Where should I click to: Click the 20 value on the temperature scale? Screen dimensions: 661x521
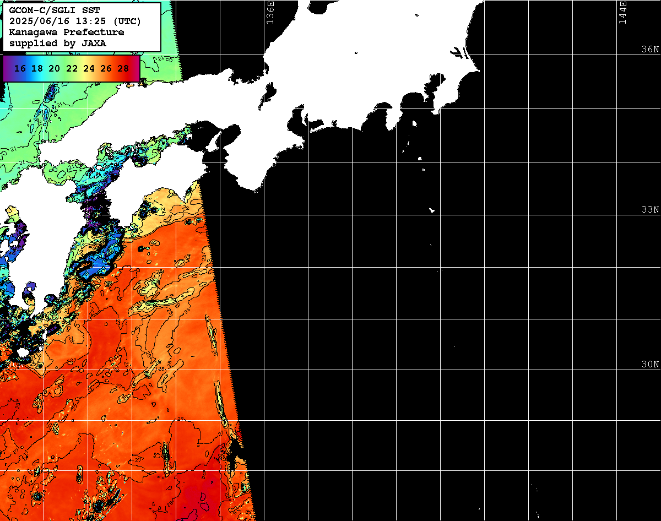[x=54, y=68]
